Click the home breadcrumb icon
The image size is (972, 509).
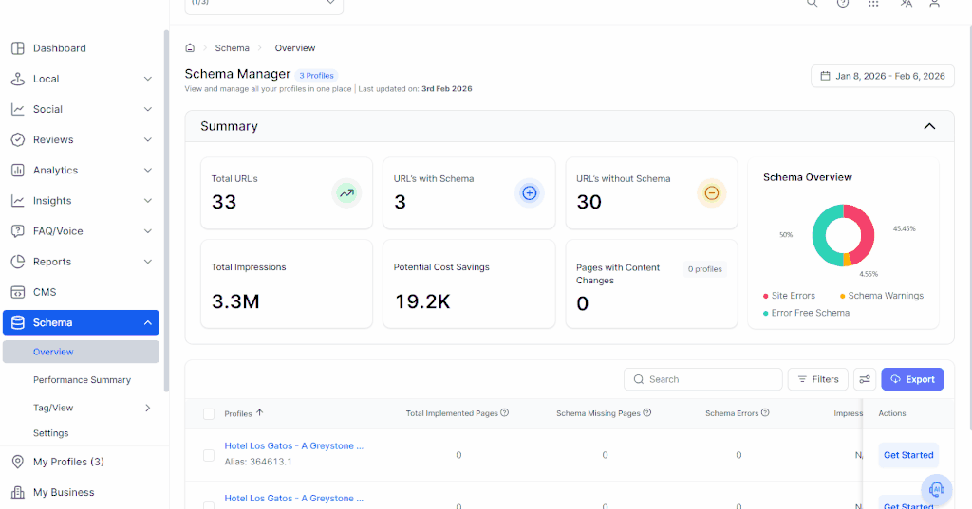point(190,48)
